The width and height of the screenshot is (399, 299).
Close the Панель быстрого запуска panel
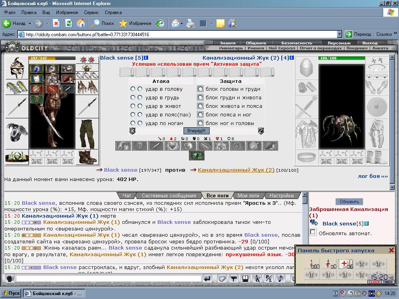(391, 250)
